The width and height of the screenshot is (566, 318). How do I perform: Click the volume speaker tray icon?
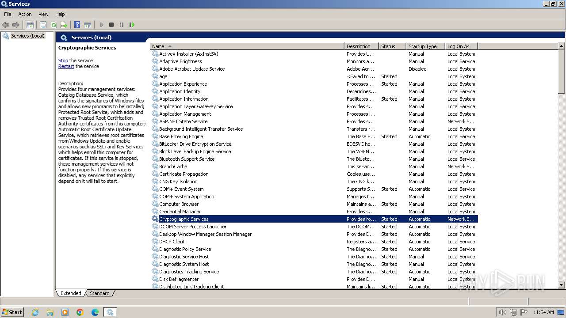pos(503,312)
